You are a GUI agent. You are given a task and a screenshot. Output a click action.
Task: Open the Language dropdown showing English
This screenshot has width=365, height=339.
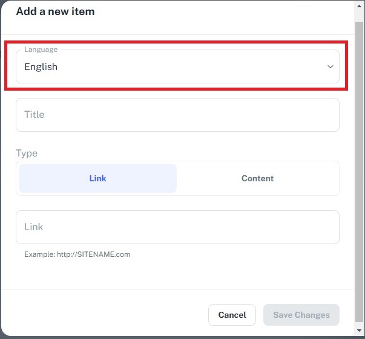[x=177, y=67]
